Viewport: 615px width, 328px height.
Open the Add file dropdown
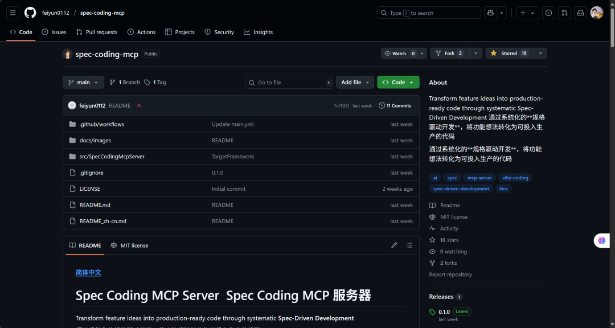point(355,82)
